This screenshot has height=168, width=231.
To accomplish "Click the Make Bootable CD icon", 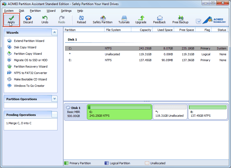I will tap(9, 79).
